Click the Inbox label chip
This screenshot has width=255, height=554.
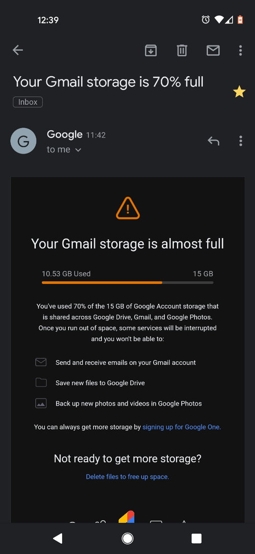pos(28,102)
